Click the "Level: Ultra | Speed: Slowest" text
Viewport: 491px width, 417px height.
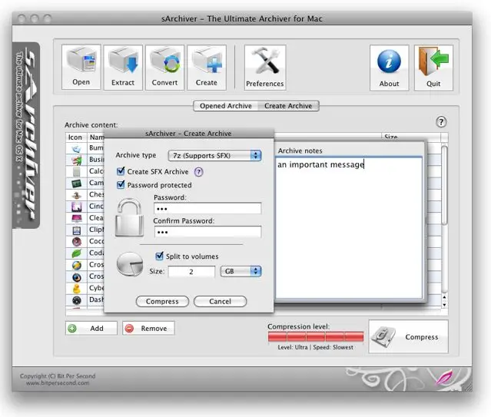pos(315,347)
